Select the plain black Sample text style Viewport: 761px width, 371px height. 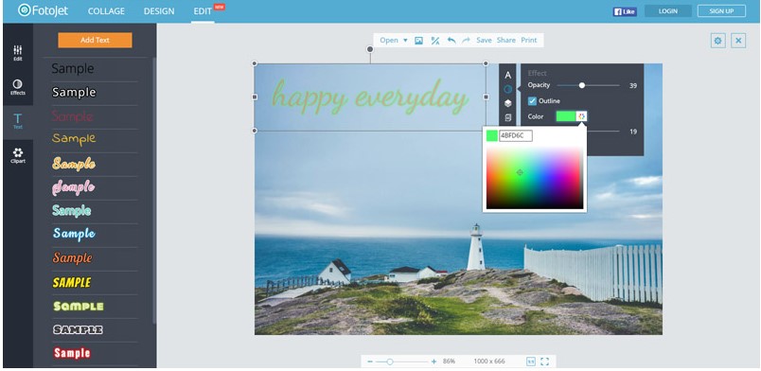pos(73,68)
